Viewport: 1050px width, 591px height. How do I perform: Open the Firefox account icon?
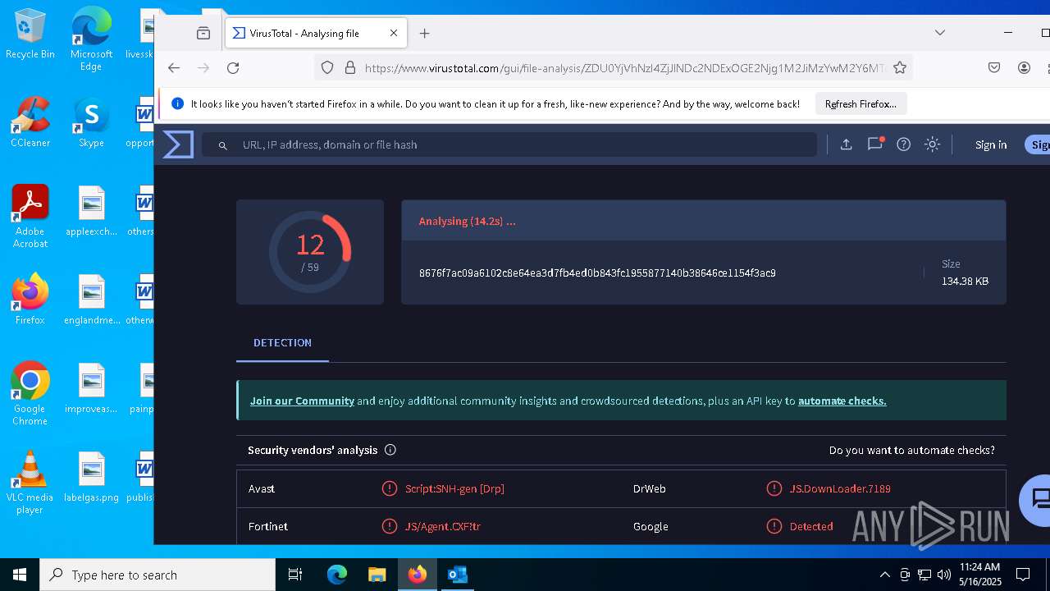click(1024, 68)
